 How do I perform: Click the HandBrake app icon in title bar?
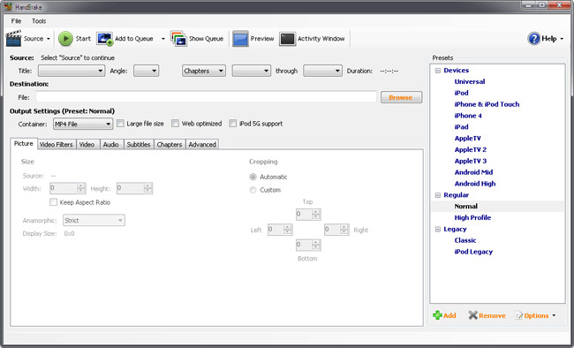pyautogui.click(x=8, y=6)
